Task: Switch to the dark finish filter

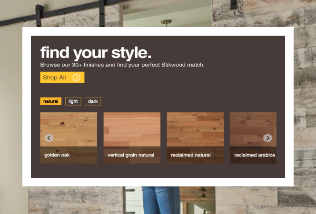Action: pos(93,101)
